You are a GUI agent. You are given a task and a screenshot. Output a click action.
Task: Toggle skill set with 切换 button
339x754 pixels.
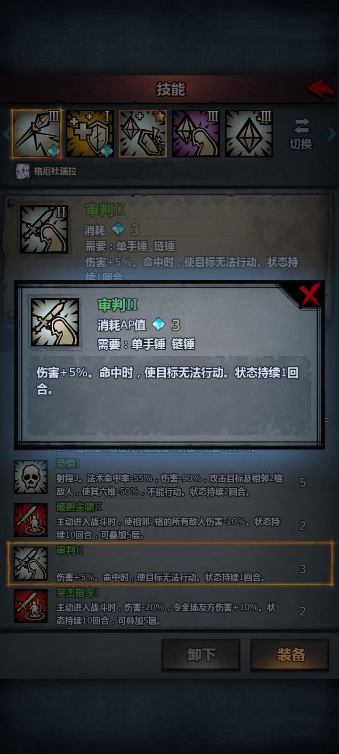(301, 134)
